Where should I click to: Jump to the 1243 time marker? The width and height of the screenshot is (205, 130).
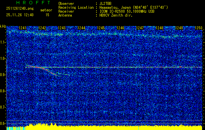[62, 28]
